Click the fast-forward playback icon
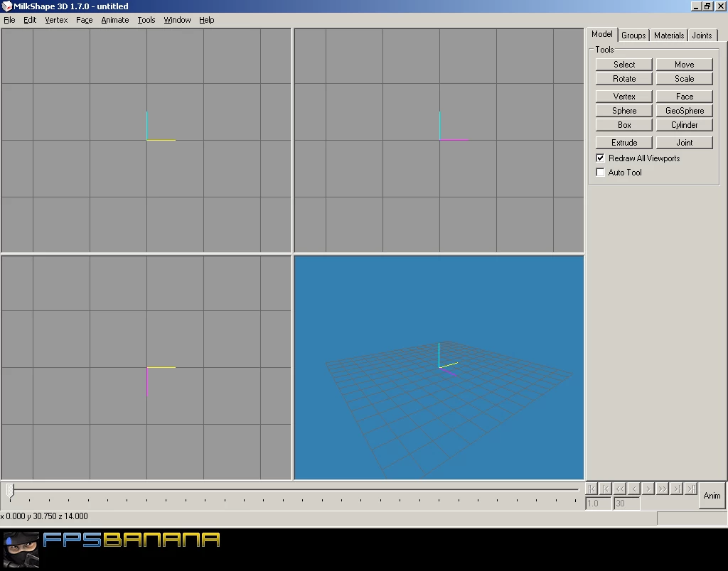This screenshot has height=571, width=728. point(662,489)
